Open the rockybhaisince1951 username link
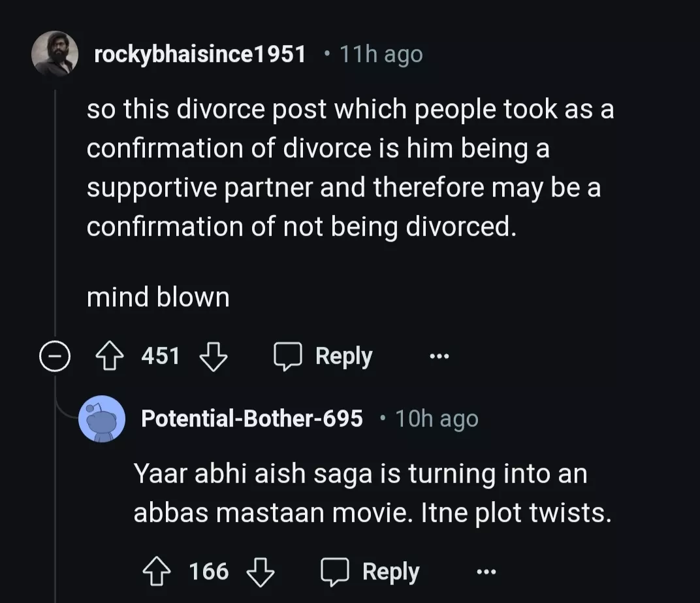The image size is (700, 603). (x=200, y=55)
